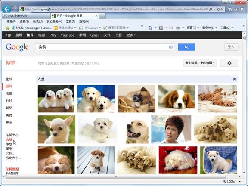Screen dimensions: 248x186
Task: Click YouTube in the Google black bar
Action: [67, 35]
